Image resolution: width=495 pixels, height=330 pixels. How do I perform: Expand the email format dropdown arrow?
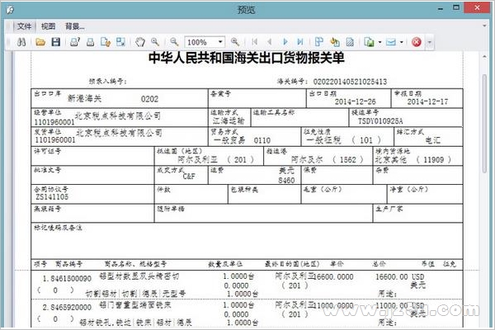(x=402, y=42)
